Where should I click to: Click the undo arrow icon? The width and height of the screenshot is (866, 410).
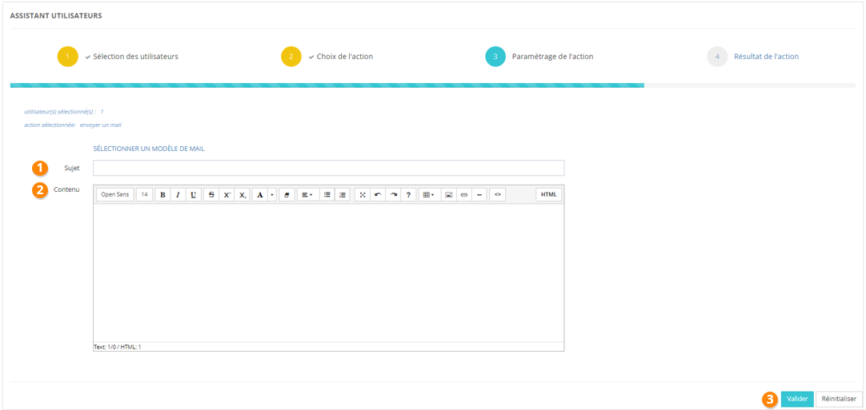pos(378,194)
